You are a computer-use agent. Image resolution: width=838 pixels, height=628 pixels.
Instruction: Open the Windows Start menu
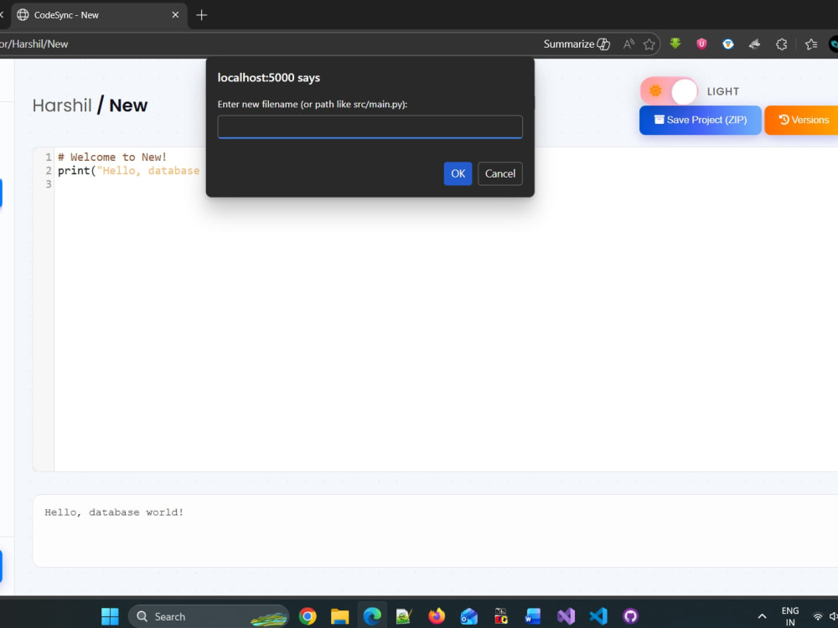(x=110, y=616)
